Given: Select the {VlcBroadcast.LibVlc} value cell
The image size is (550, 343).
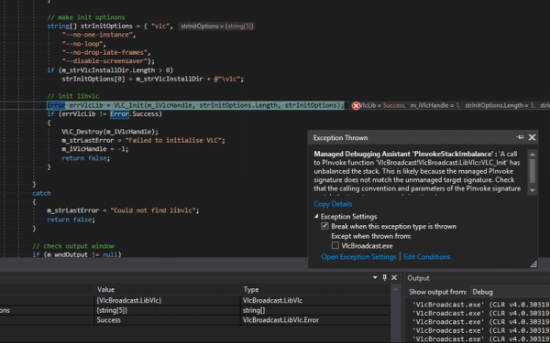Looking at the screenshot, I should (168, 300).
